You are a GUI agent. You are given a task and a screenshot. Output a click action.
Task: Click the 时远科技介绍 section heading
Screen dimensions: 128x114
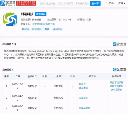coord(9,44)
